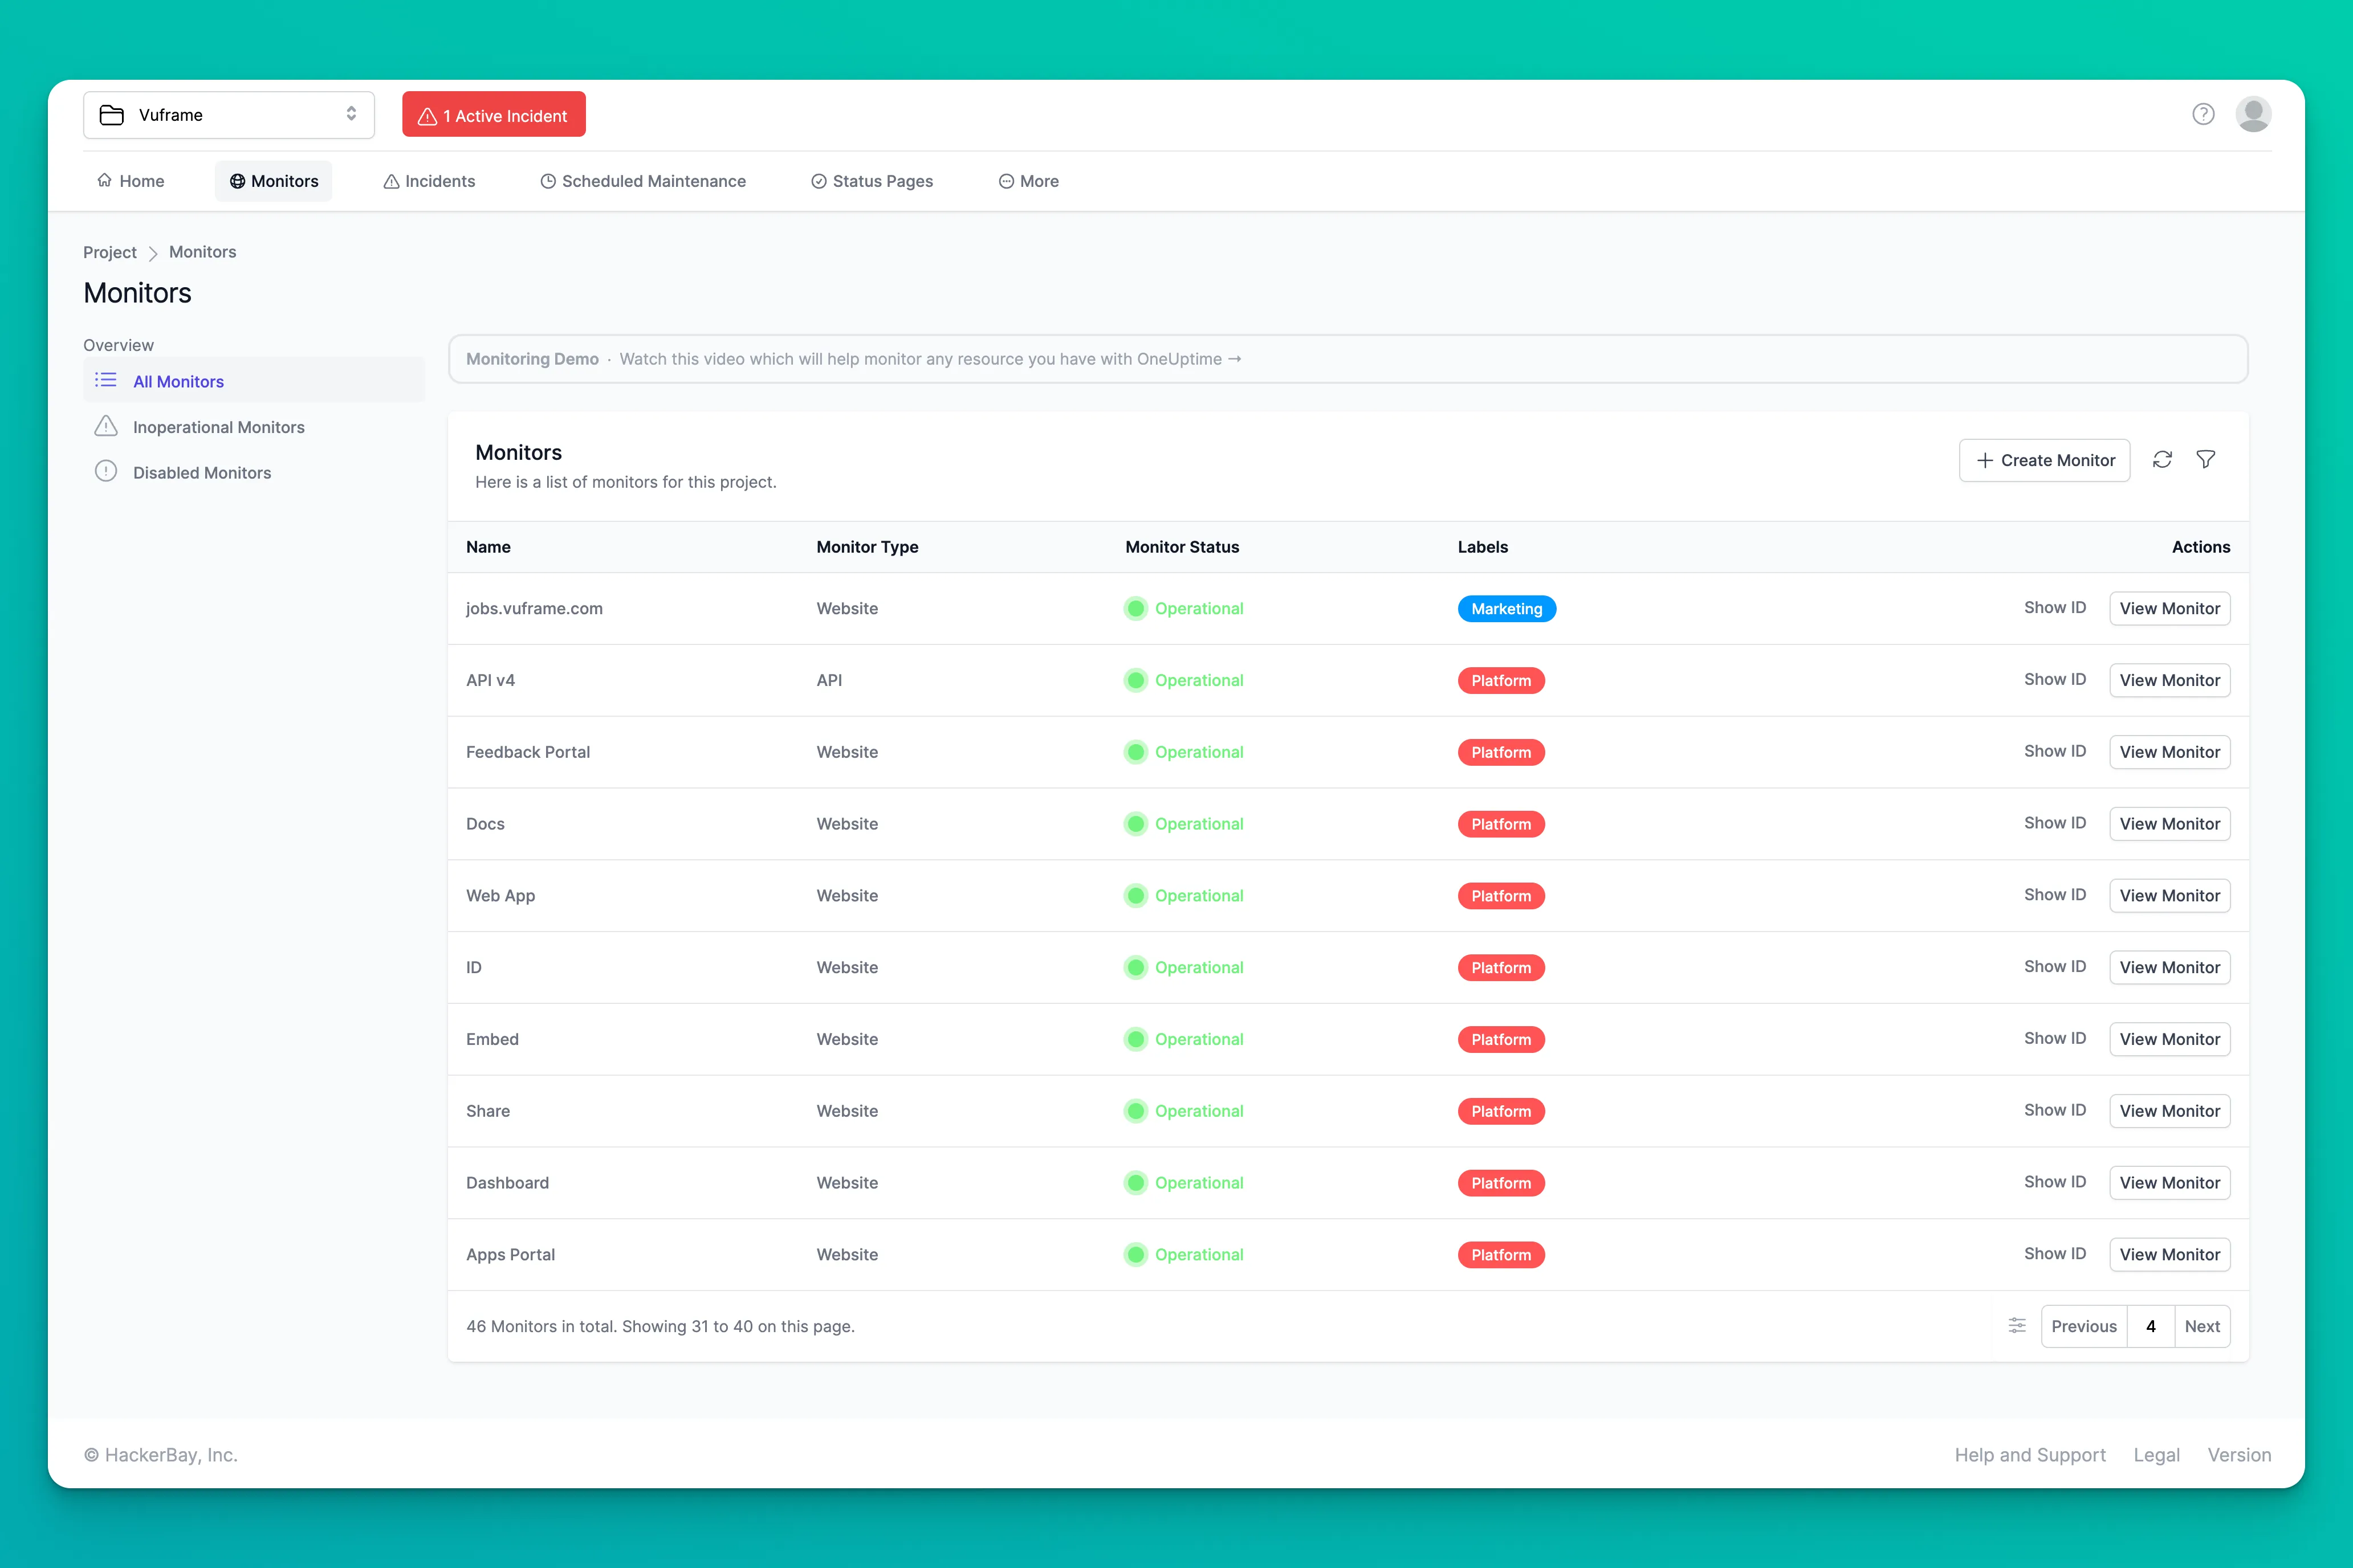Image resolution: width=2353 pixels, height=1568 pixels.
Task: Click the Project breadcrumb link
Action: [109, 252]
